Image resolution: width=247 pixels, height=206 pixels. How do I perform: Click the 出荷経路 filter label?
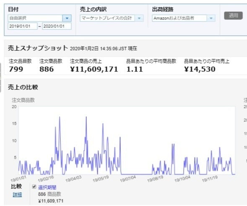coord(163,9)
